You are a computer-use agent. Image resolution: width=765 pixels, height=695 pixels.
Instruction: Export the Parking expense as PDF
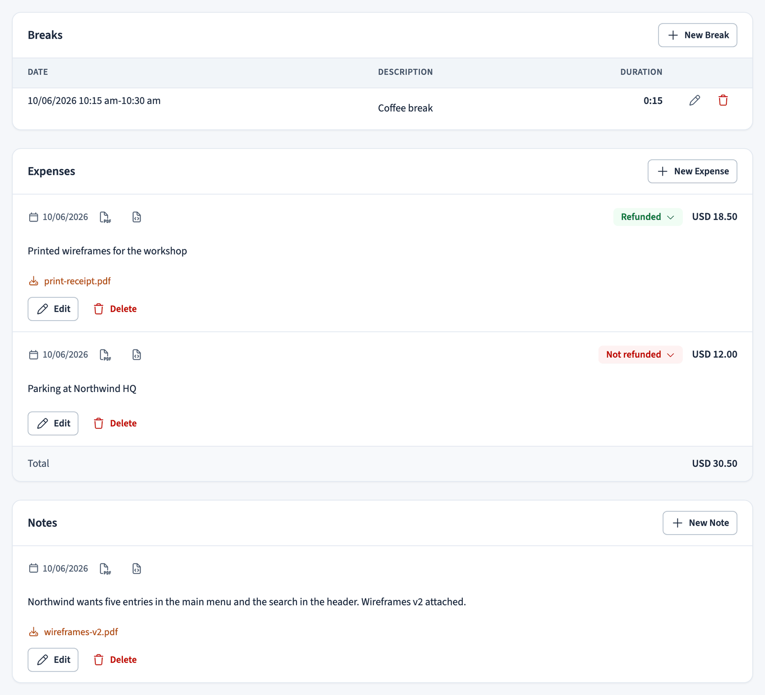pyautogui.click(x=105, y=355)
